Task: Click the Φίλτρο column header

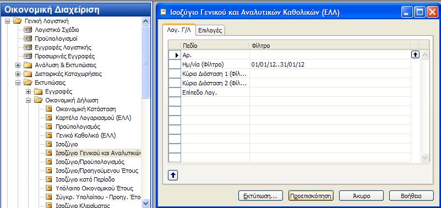Action: [x=330, y=46]
